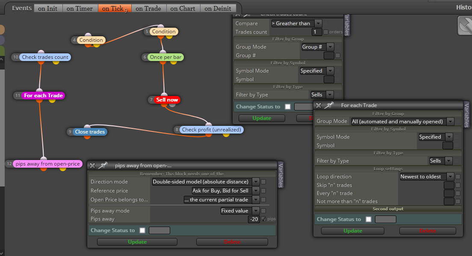Switch to the on Timer events tab
The height and width of the screenshot is (256, 472).
click(x=80, y=9)
